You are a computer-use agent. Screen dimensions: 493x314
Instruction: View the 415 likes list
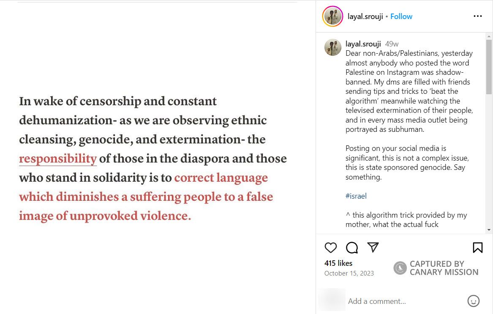coord(338,263)
